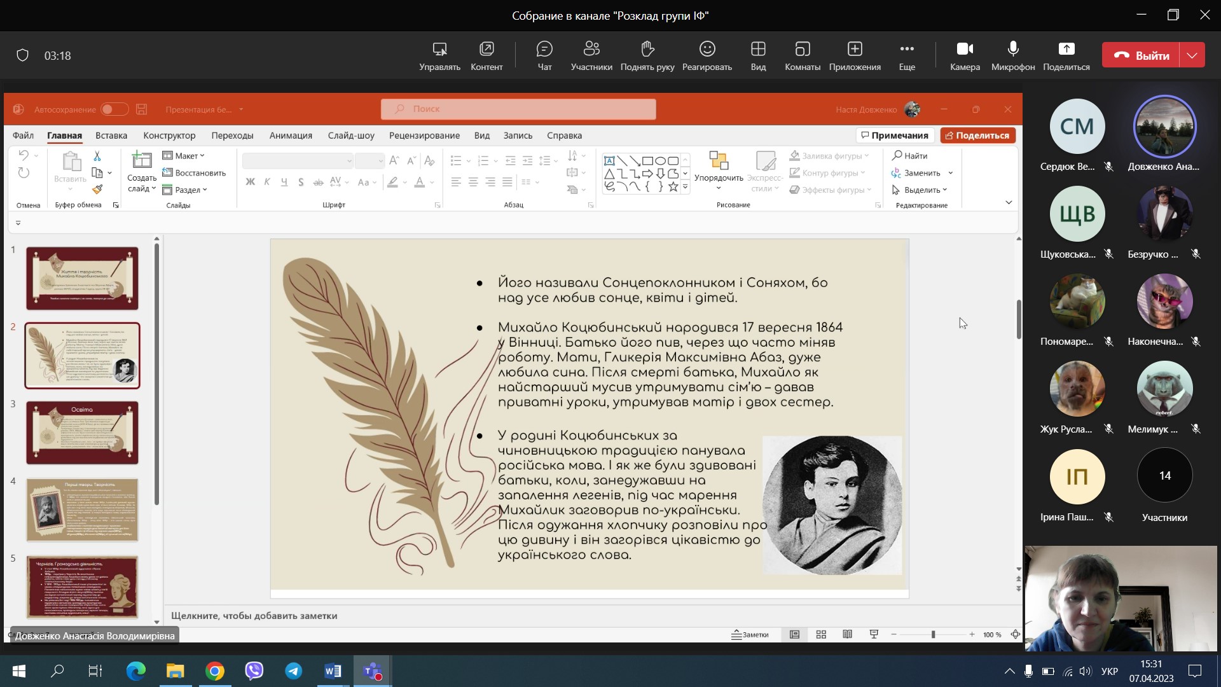
Task: Open the Participants list icon
Action: (x=591, y=50)
